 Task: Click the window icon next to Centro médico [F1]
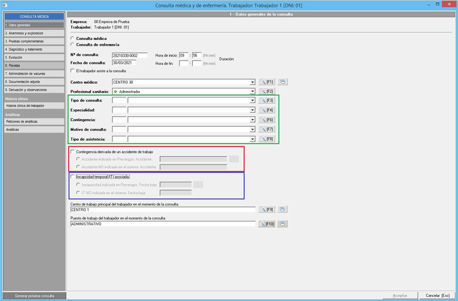tap(282, 82)
